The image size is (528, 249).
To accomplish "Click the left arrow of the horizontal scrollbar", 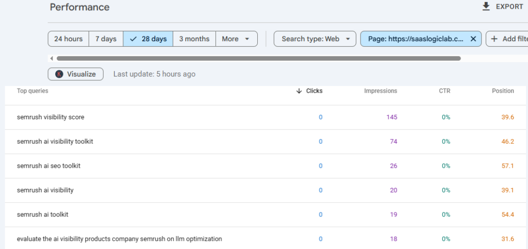I will pos(52,59).
